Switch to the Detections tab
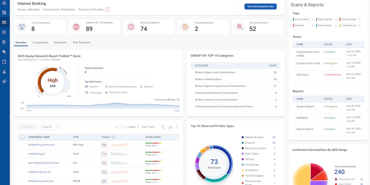Image resolution: width=370 pixels, height=185 pixels. pyautogui.click(x=60, y=43)
